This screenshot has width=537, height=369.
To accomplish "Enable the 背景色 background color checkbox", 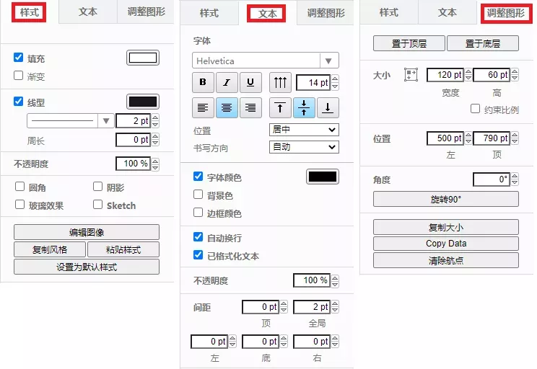I will pyautogui.click(x=198, y=195).
